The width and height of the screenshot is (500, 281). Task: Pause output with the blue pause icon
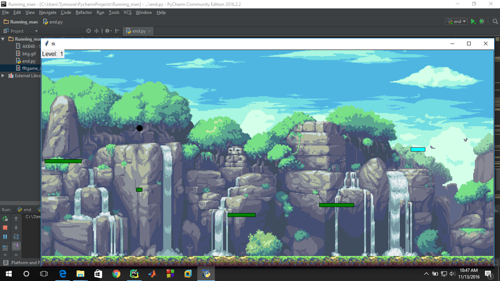5,237
